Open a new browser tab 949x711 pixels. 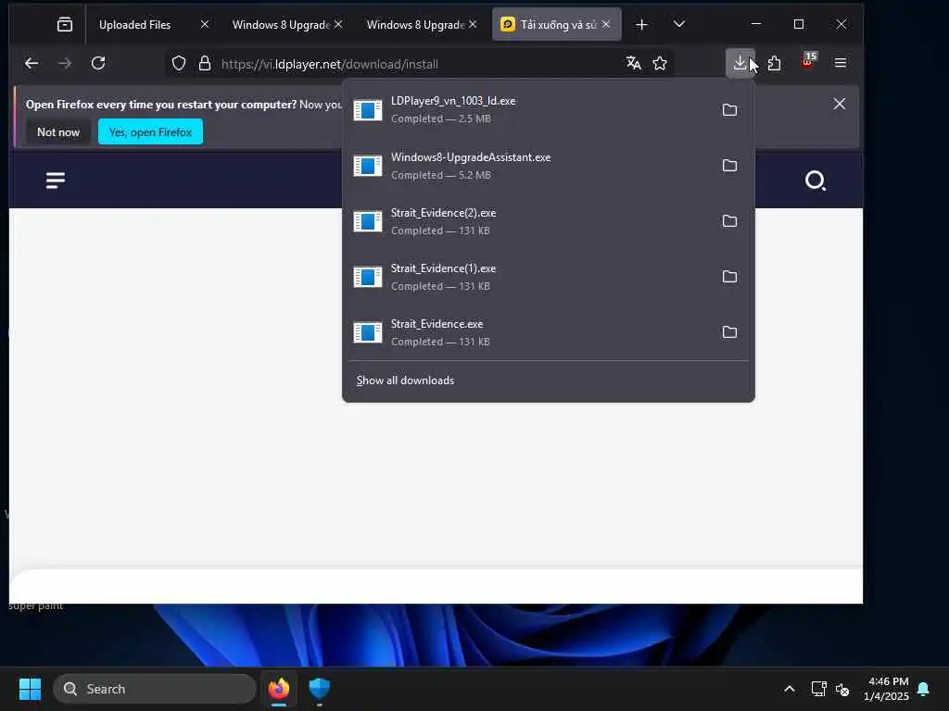(x=641, y=25)
